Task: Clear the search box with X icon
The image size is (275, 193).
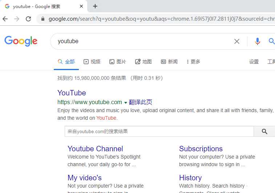Action: 237,41
